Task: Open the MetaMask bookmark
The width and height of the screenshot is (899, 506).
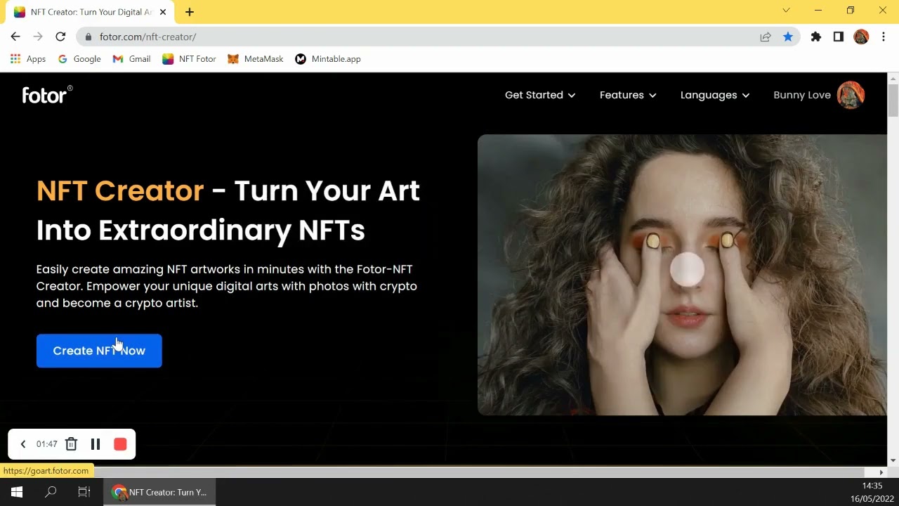Action: (x=256, y=59)
